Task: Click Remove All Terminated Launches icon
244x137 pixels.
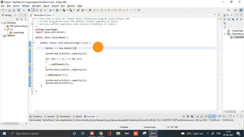Action: pyautogui.click(x=192, y=116)
